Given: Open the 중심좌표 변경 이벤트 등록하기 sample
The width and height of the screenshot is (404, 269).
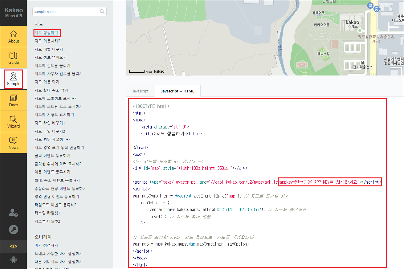Looking at the screenshot, I should 60,189.
